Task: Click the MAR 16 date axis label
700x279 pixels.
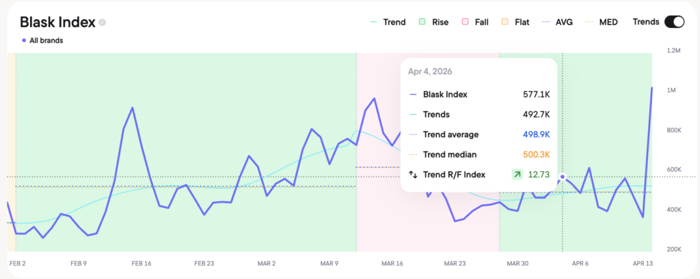Action: pos(392,263)
